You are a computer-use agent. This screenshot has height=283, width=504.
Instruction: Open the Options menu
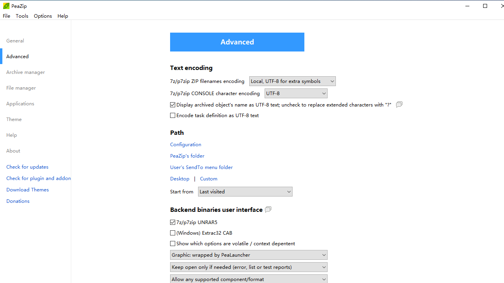click(43, 16)
